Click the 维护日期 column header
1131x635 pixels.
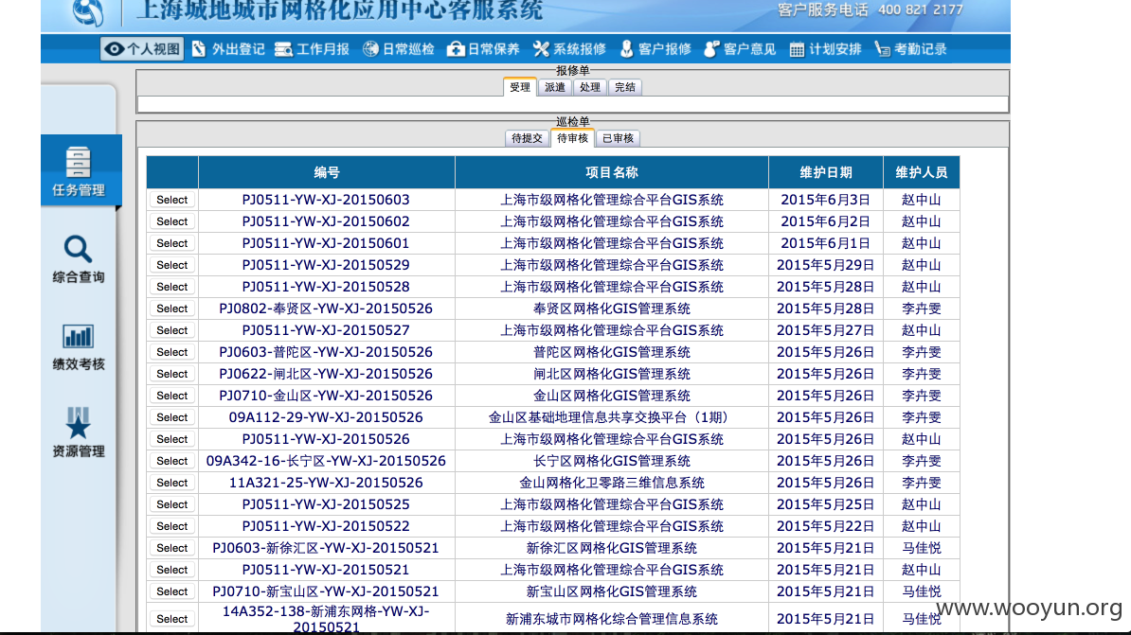(x=826, y=172)
